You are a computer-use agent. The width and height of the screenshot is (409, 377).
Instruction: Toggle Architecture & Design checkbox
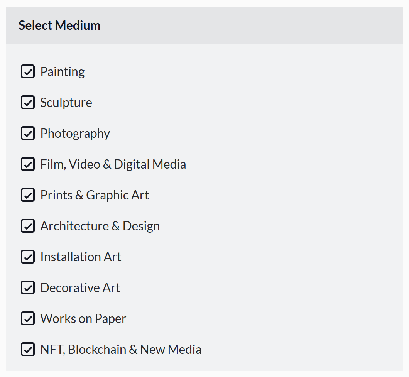coord(28,226)
